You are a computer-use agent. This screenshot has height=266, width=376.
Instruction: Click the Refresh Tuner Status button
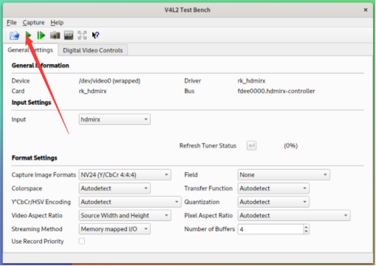(x=251, y=146)
